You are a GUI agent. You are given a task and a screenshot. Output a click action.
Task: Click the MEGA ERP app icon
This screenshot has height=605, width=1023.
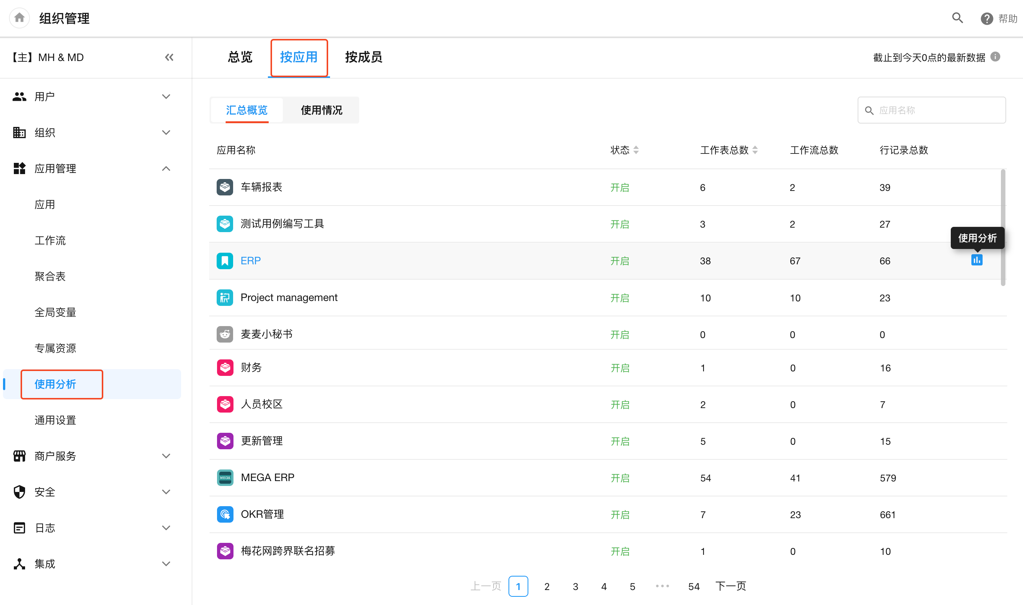(225, 478)
